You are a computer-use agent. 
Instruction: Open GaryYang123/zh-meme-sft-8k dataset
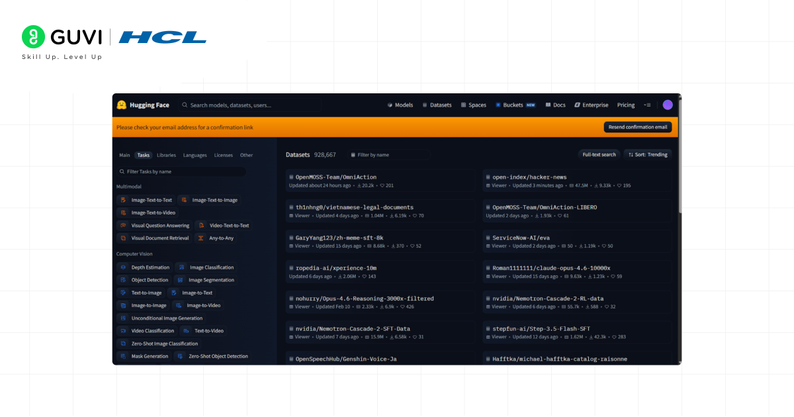[x=380, y=242]
